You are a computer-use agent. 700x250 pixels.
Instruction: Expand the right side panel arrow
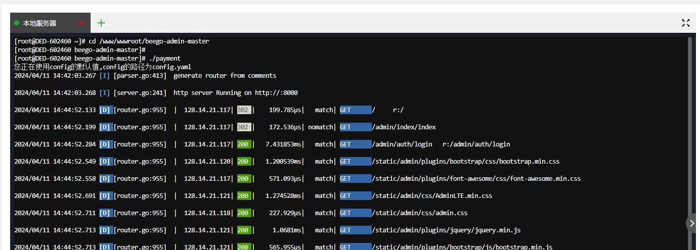coord(692,223)
